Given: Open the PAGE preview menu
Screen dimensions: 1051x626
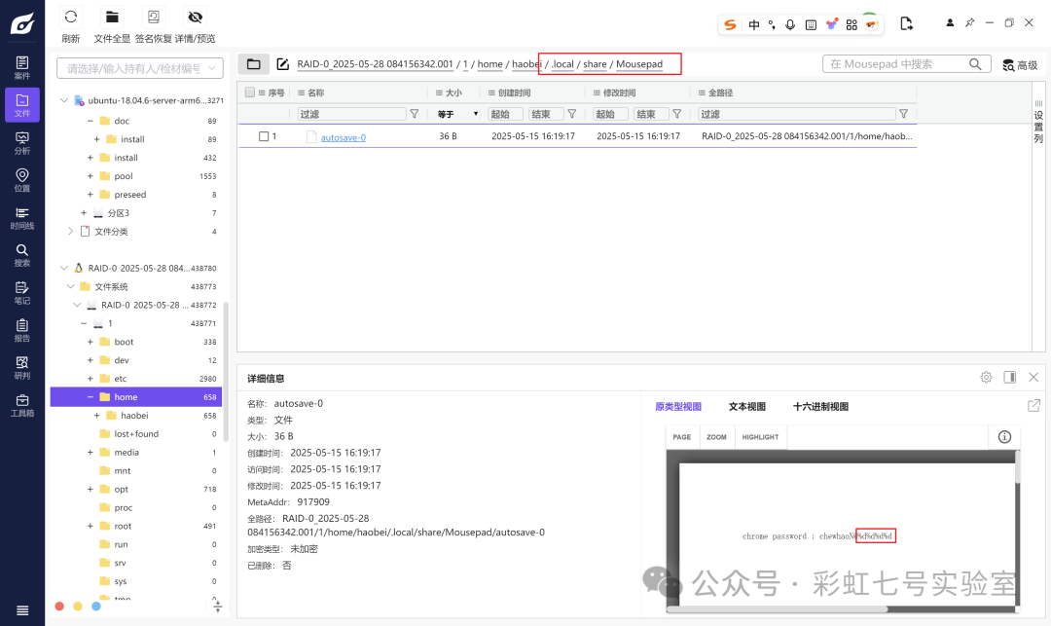Looking at the screenshot, I should pyautogui.click(x=681, y=437).
